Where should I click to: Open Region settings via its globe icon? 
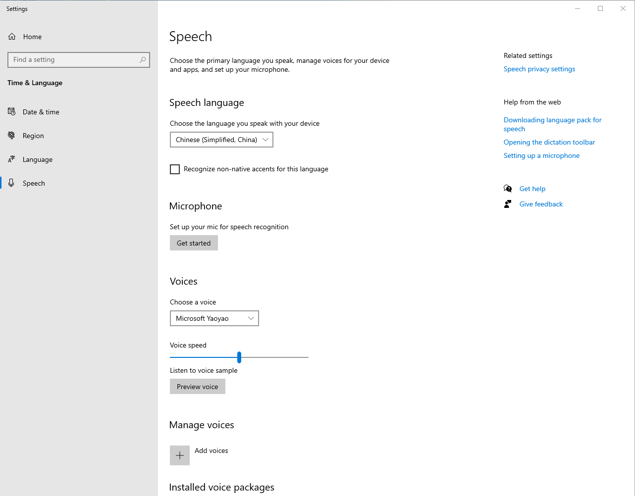[11, 135]
